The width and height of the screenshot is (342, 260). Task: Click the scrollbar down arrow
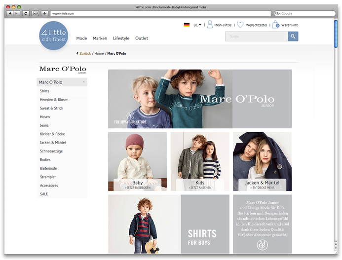tap(336, 249)
